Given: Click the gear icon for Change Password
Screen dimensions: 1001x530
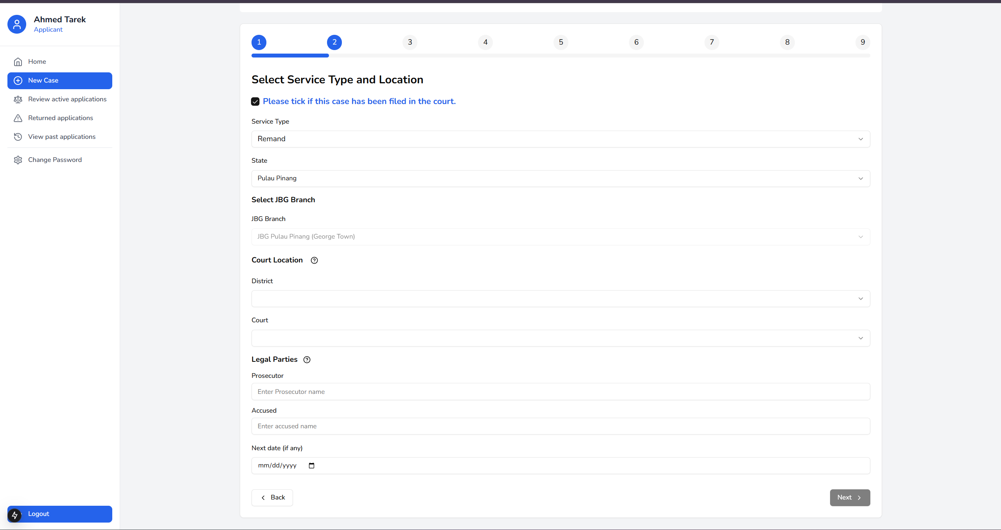Looking at the screenshot, I should coord(18,160).
